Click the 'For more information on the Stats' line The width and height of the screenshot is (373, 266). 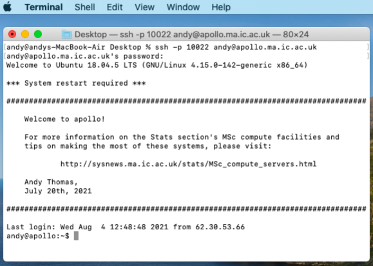[182, 137]
